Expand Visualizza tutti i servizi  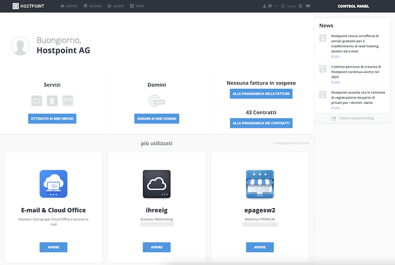[290, 143]
